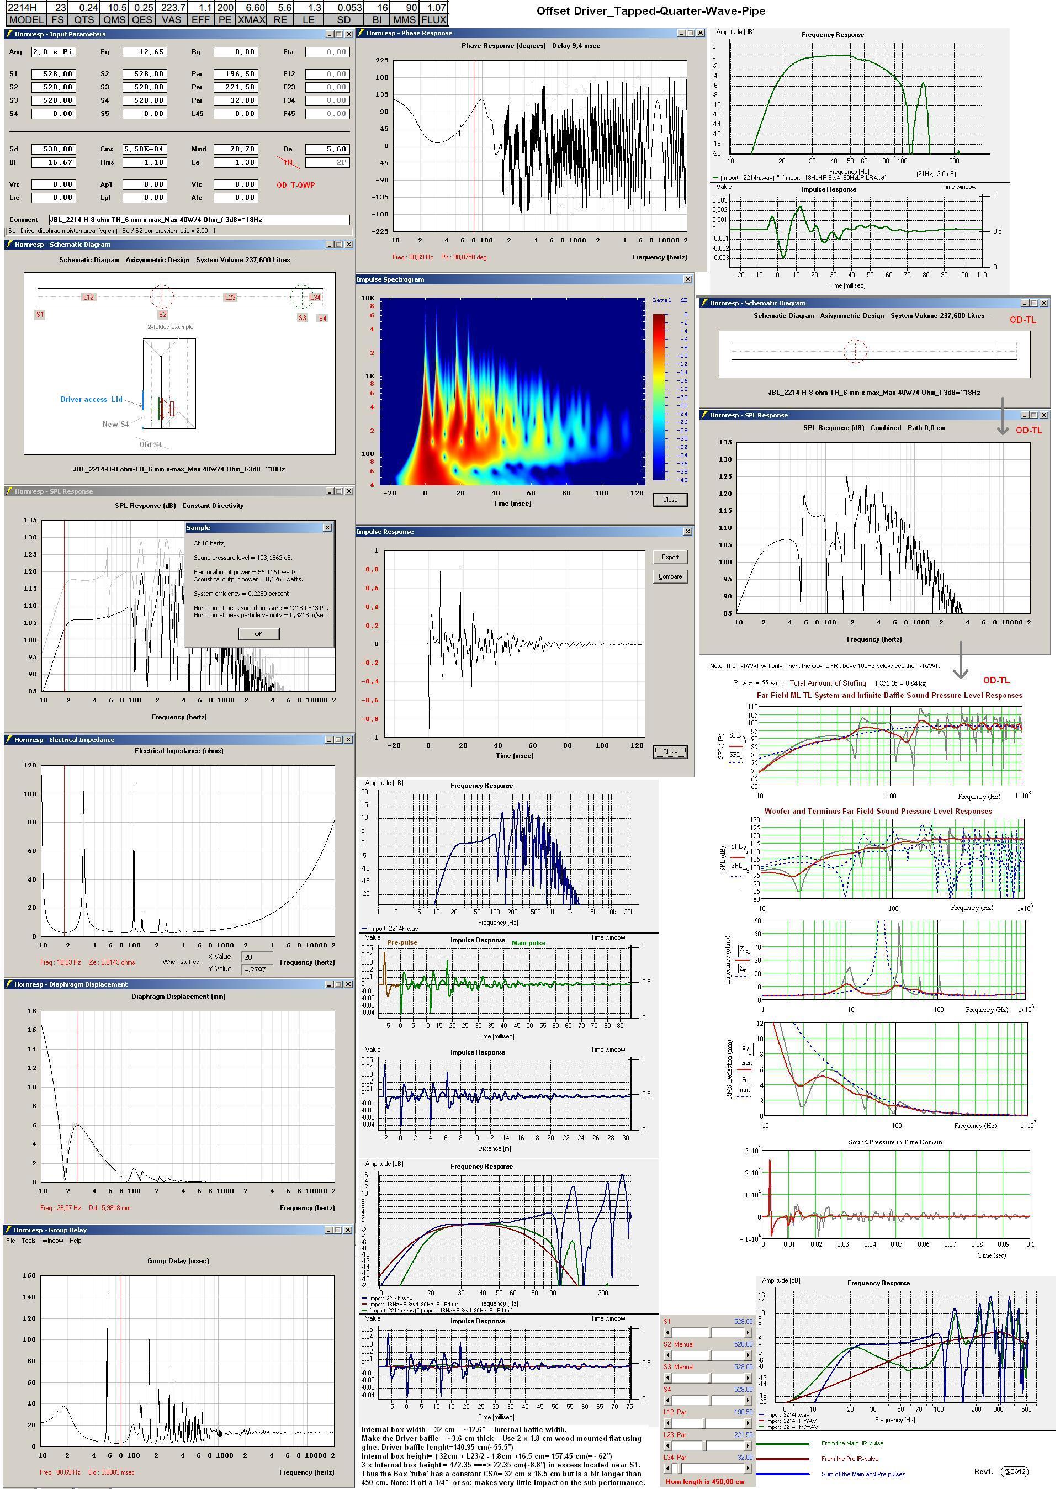Click lightning icon of left Schematic Diagram window
Screen dimensions: 1060x1489
10,244
